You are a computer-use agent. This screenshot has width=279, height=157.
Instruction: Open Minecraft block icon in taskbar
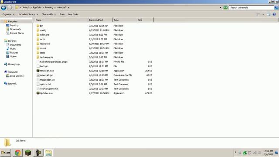(x=28, y=153)
